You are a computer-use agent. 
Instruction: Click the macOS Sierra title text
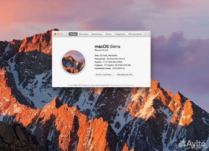(x=107, y=47)
